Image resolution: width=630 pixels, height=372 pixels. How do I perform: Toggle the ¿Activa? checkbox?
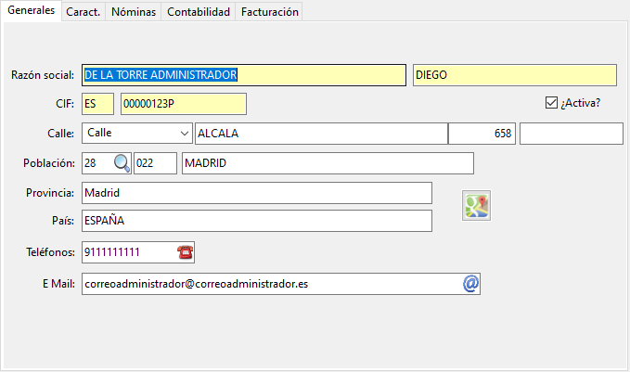tap(551, 103)
